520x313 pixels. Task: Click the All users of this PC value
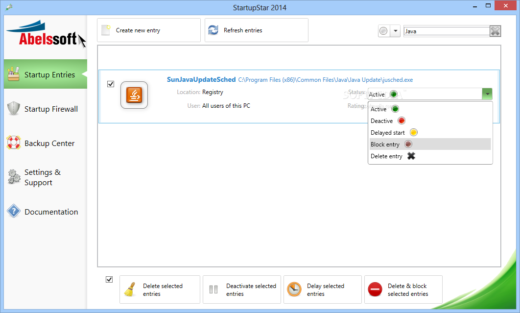[x=226, y=105]
